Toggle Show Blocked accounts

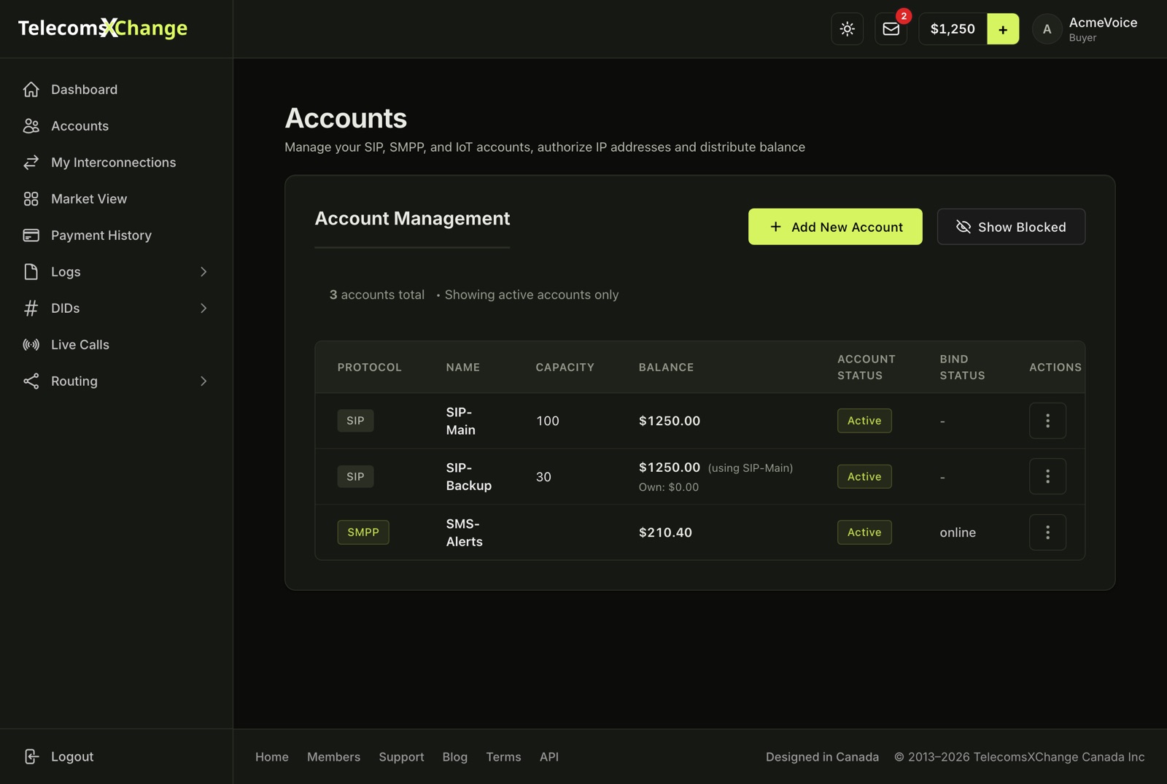click(x=1011, y=227)
